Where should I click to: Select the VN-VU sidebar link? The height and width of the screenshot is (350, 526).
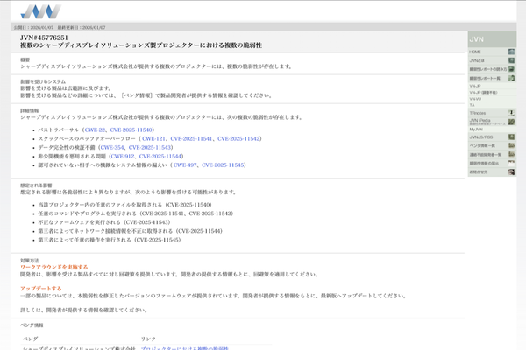click(x=475, y=99)
